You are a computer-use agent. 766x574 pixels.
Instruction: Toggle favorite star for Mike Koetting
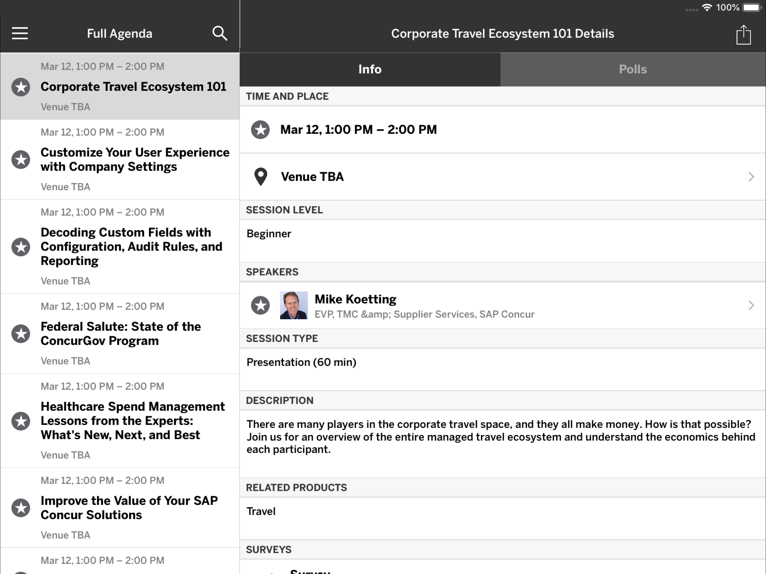(x=260, y=305)
